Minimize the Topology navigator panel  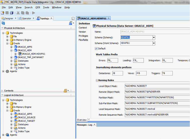coord(73,18)
